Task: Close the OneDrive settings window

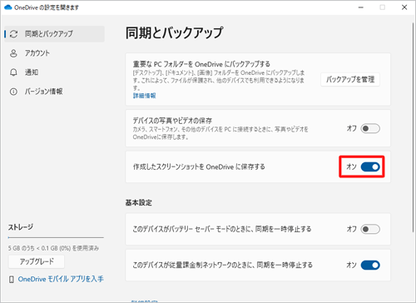Action: tap(404, 7)
